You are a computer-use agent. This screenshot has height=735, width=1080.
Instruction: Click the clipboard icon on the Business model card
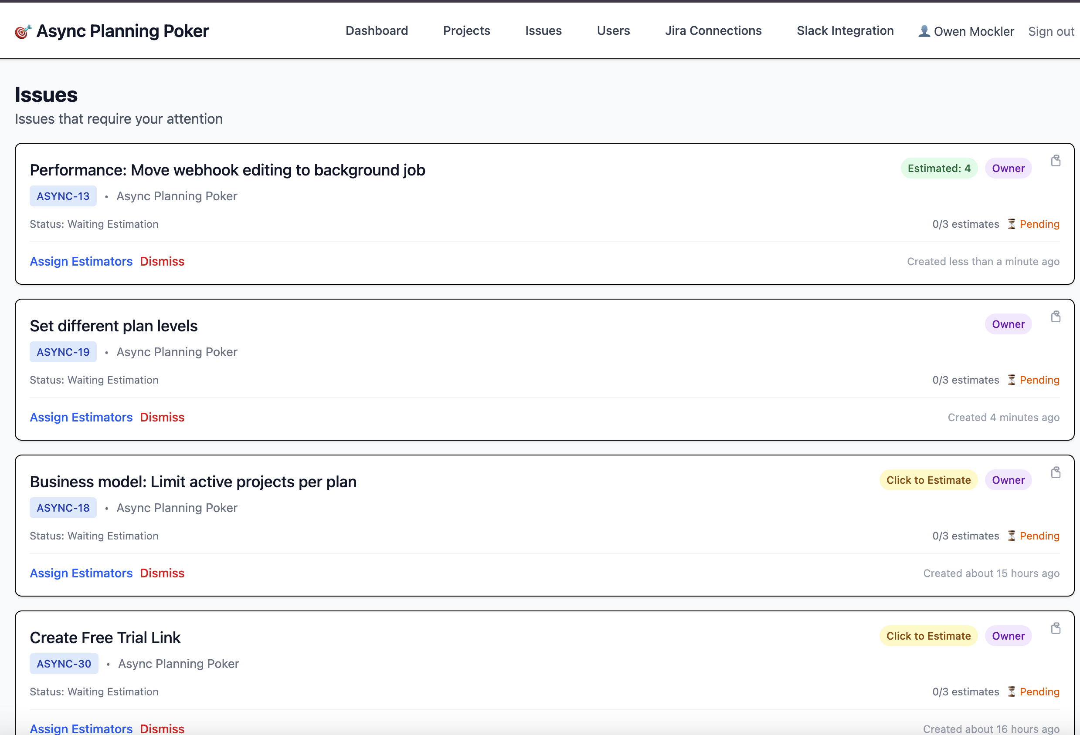click(x=1056, y=472)
